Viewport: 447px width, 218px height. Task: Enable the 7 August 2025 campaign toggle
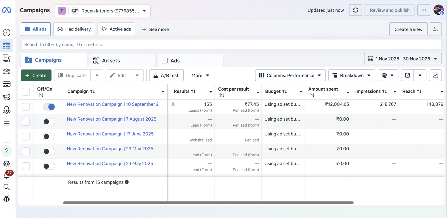[49, 122]
